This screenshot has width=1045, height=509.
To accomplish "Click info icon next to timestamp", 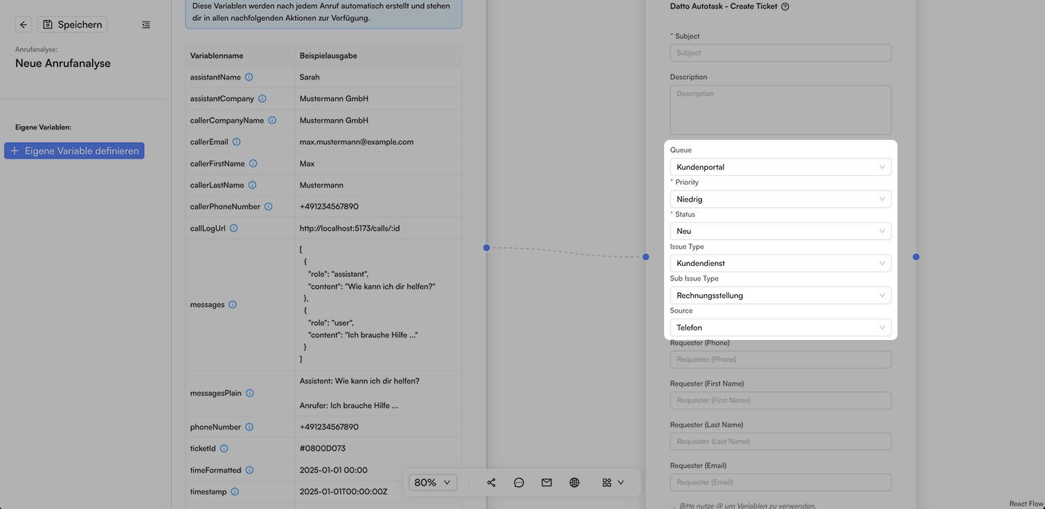I will [235, 492].
